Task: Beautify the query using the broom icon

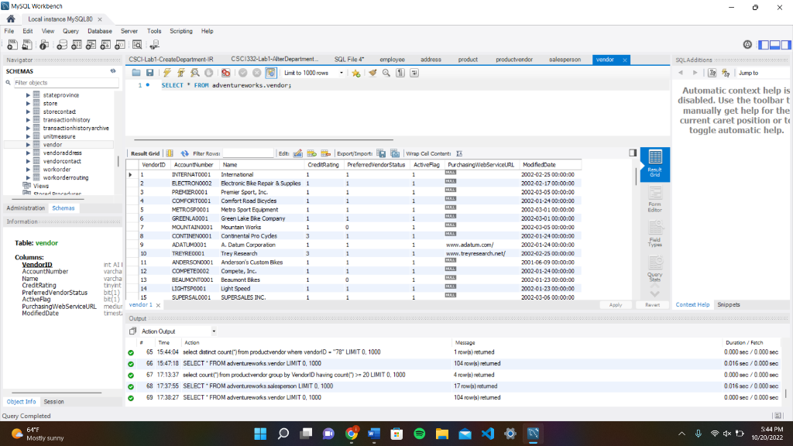Action: [x=373, y=74]
